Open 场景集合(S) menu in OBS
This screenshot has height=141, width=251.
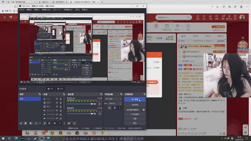pos(68,10)
